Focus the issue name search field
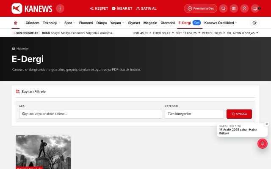The image size is (271, 169). pyautogui.click(x=91, y=114)
